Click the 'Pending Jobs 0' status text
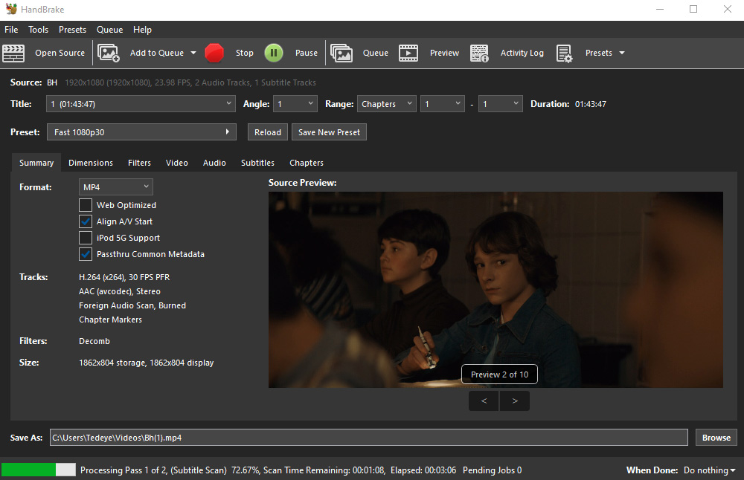This screenshot has height=480, width=744. click(492, 470)
